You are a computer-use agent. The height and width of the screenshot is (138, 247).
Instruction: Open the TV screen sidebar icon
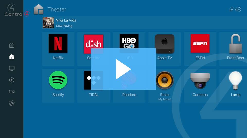(12, 68)
